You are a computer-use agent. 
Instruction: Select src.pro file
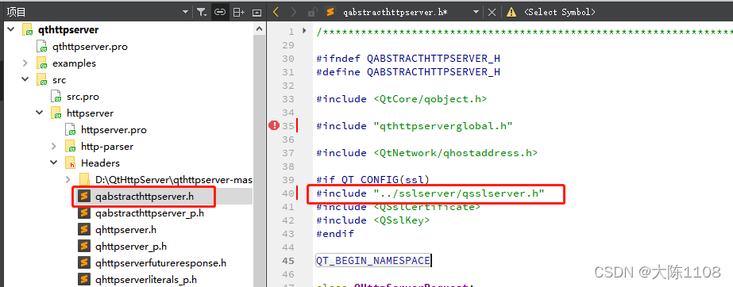(x=83, y=97)
